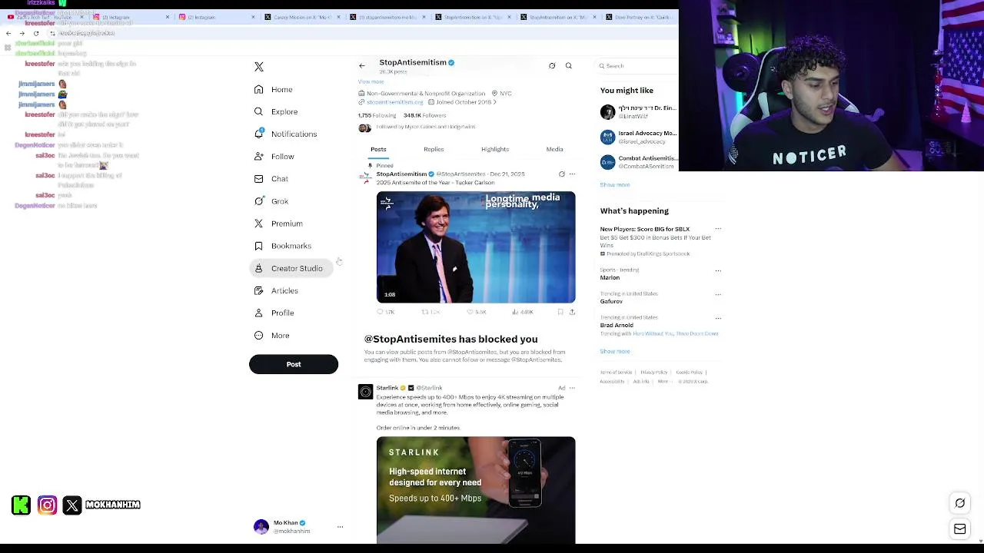Switch to the Highlights tab
The width and height of the screenshot is (984, 553).
(x=495, y=150)
